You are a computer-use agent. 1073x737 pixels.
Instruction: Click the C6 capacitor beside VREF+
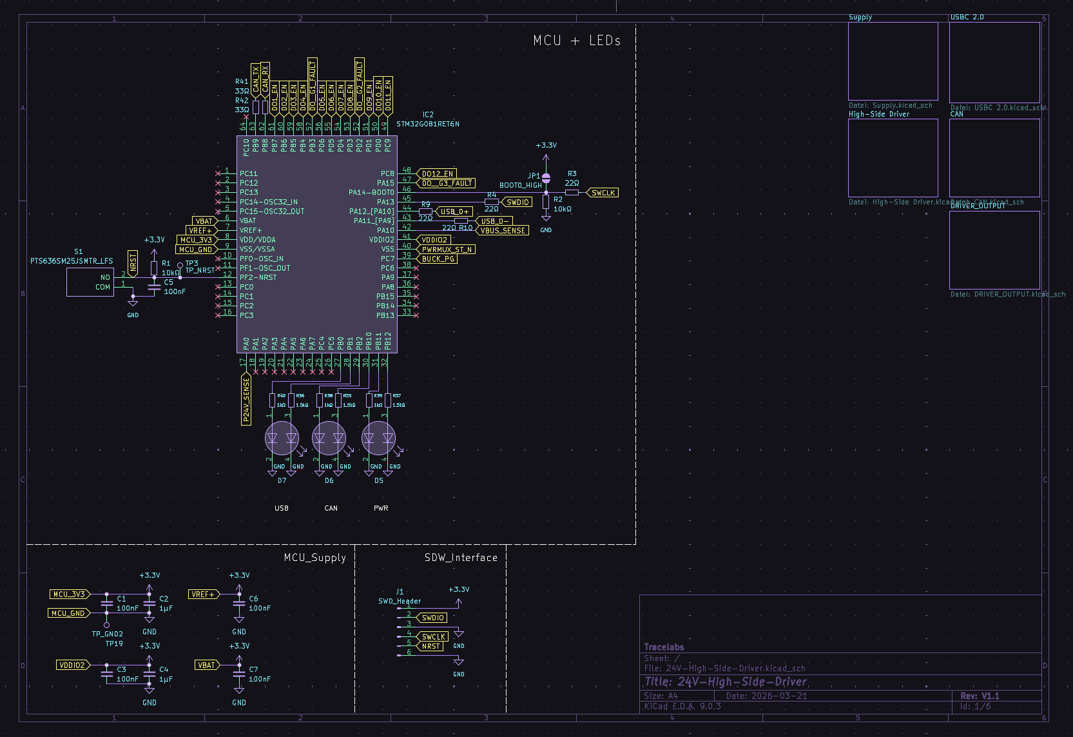click(x=239, y=603)
